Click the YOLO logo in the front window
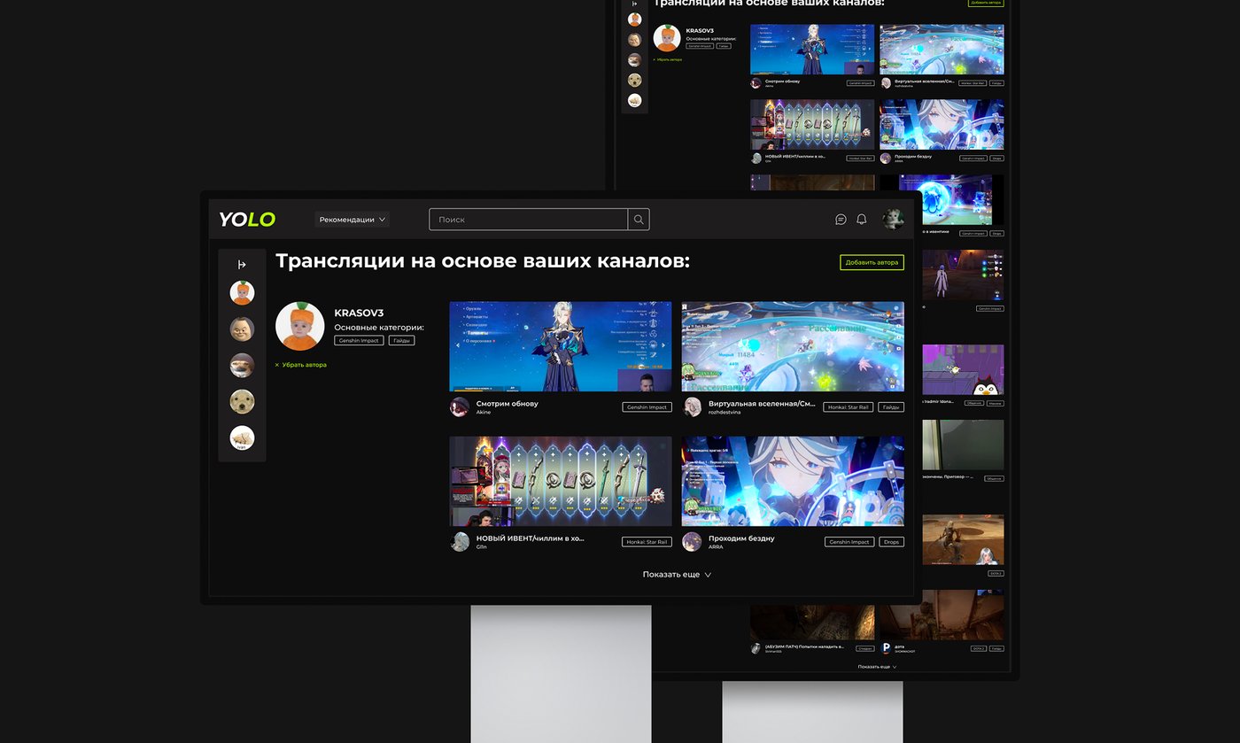The height and width of the screenshot is (743, 1240). pos(247,220)
